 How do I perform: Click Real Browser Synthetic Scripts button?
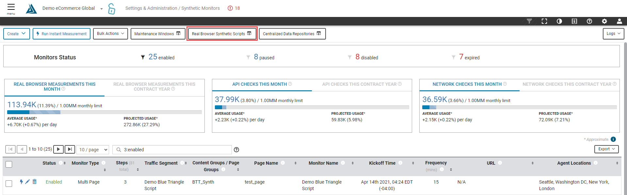(222, 34)
